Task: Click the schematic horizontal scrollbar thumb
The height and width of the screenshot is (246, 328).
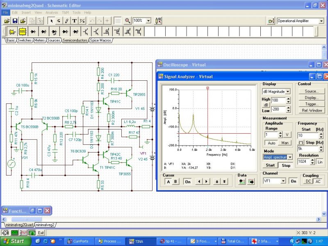Action: 27,219
